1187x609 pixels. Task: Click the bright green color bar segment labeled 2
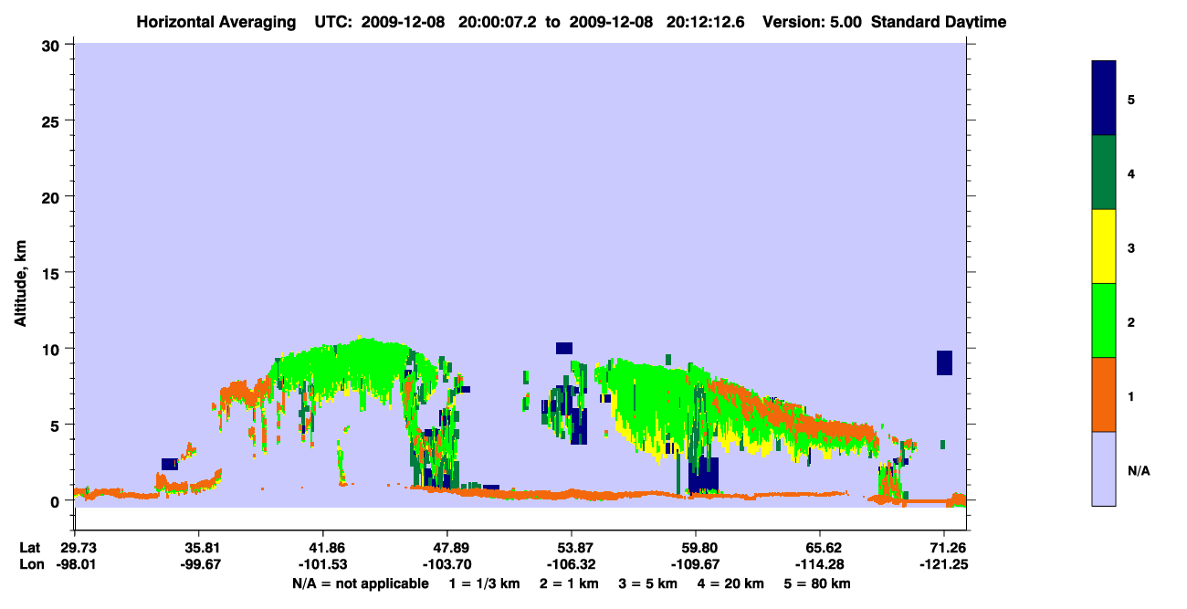click(x=1104, y=320)
